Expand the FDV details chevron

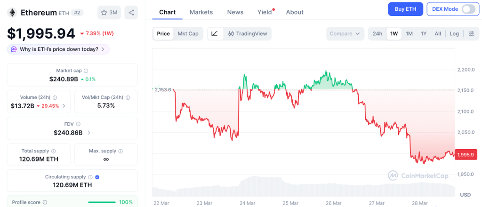click(89, 133)
